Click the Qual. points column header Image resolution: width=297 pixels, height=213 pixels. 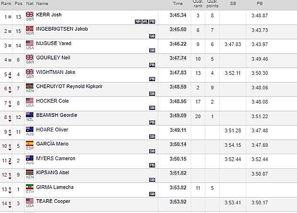tap(214, 4)
